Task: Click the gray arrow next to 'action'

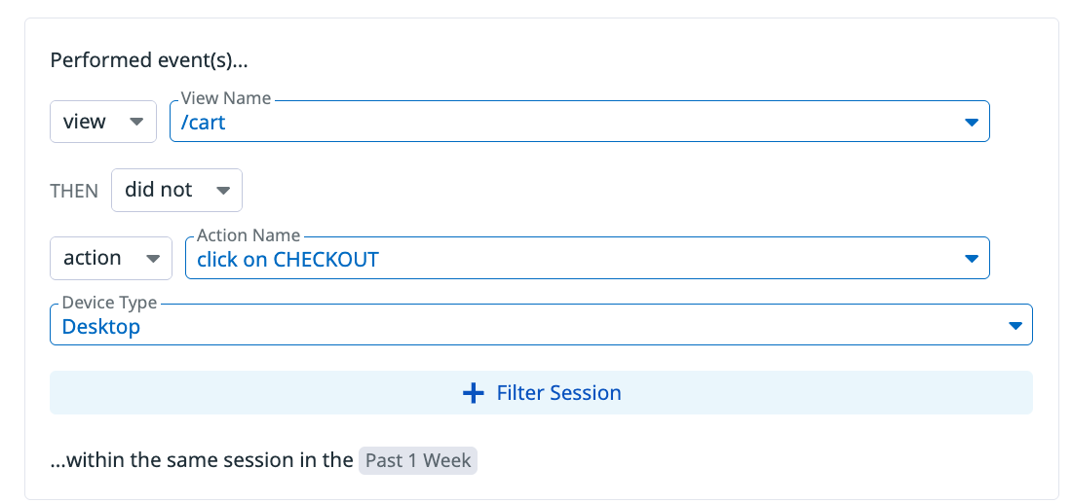Action: pyautogui.click(x=153, y=258)
